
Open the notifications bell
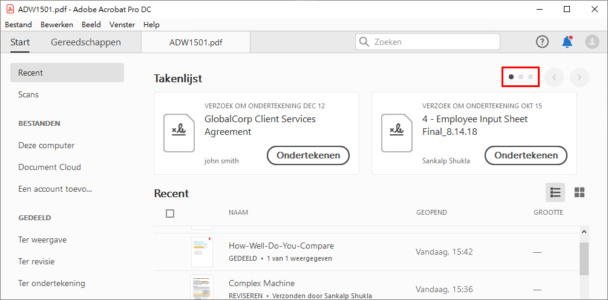(567, 42)
